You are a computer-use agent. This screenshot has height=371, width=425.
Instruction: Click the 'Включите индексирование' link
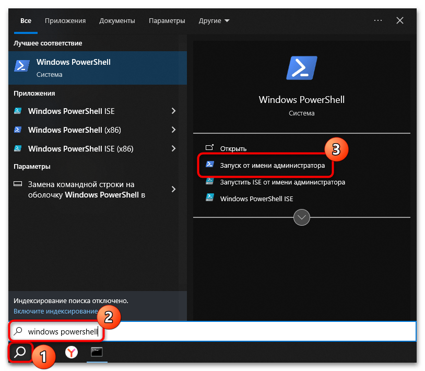55,311
